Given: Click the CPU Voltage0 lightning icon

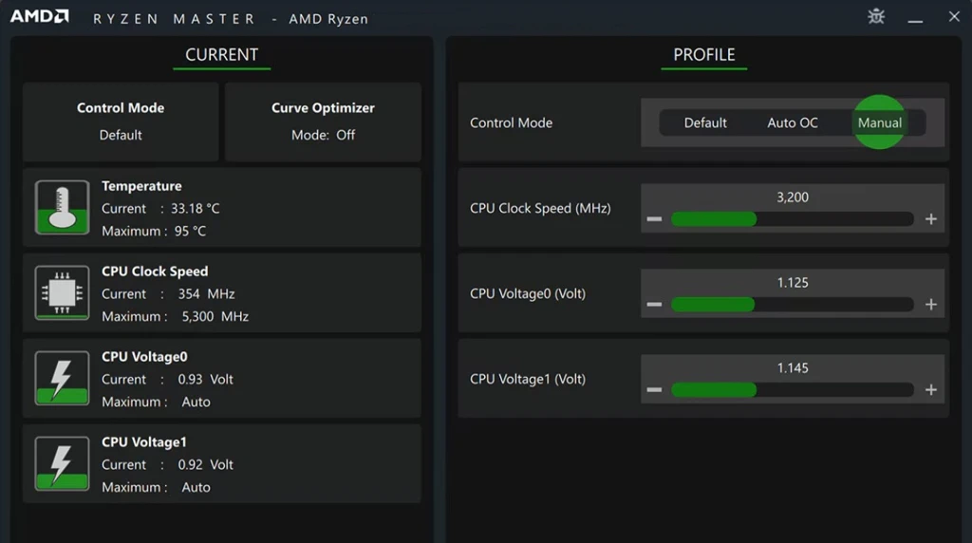Looking at the screenshot, I should 62,378.
